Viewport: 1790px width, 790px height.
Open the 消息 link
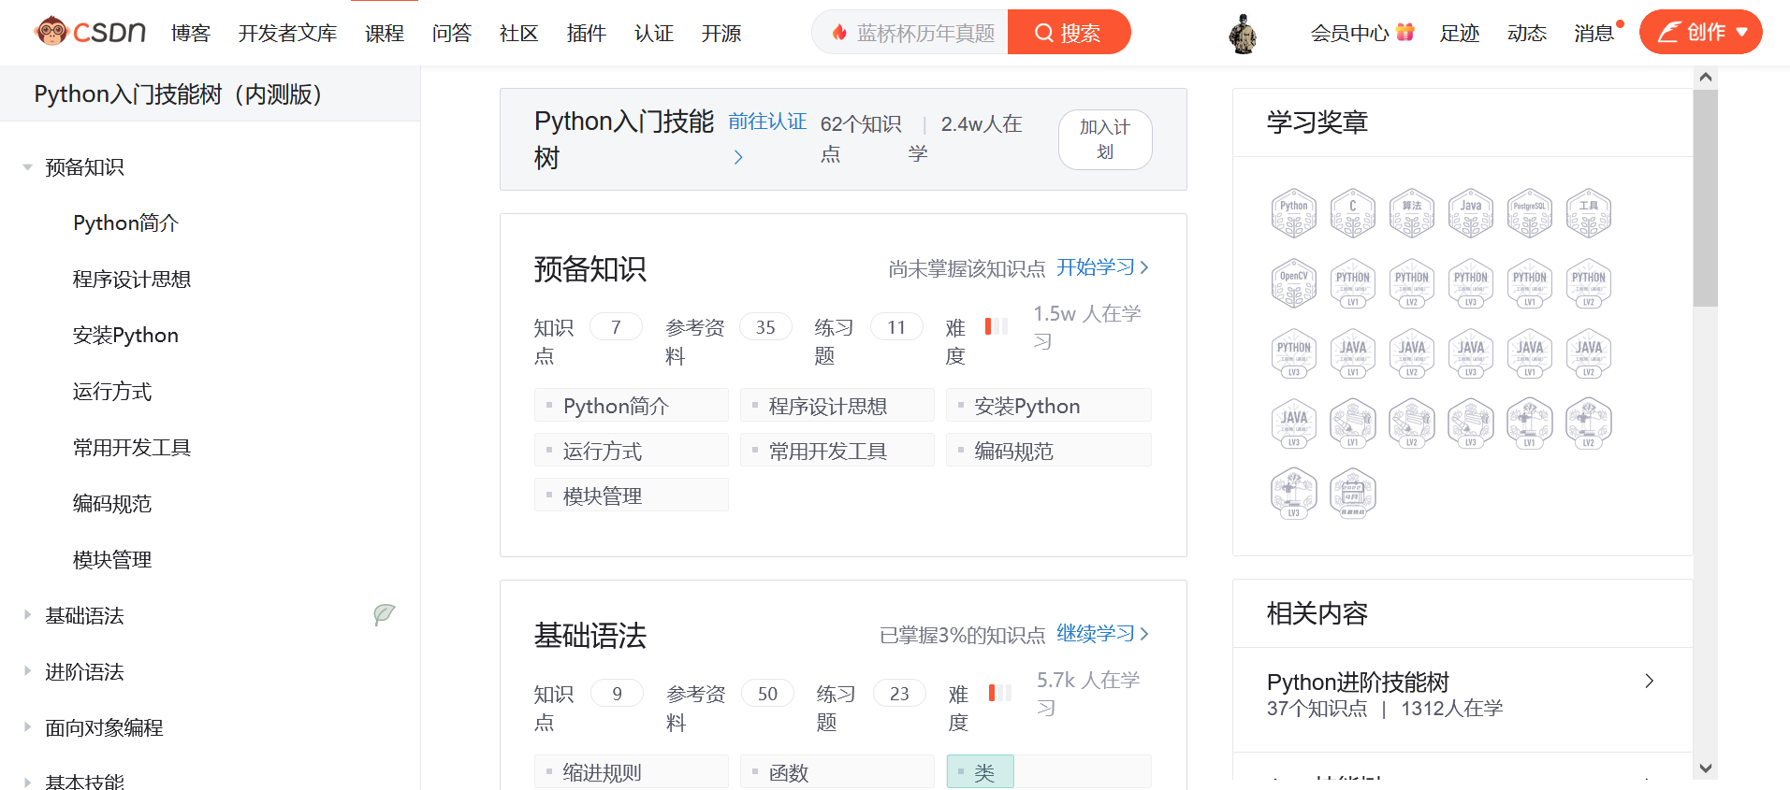click(x=1594, y=33)
